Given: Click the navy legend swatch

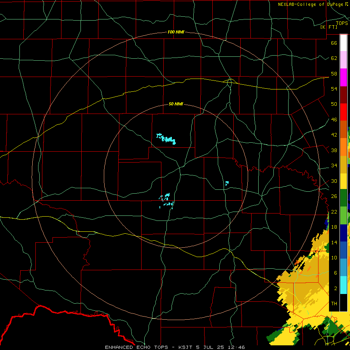Looking at the screenshot, I should [343, 233].
